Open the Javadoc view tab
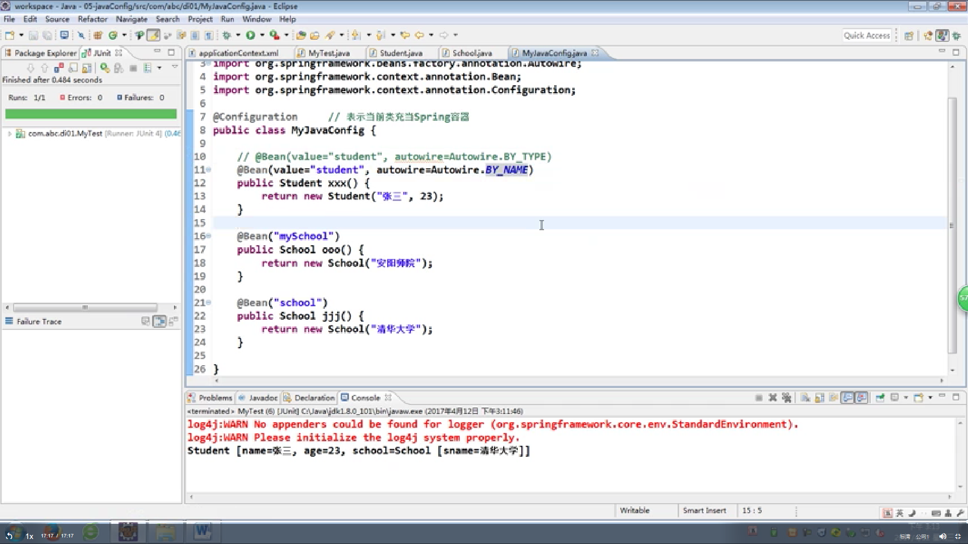Image resolution: width=968 pixels, height=544 pixels. coord(258,398)
